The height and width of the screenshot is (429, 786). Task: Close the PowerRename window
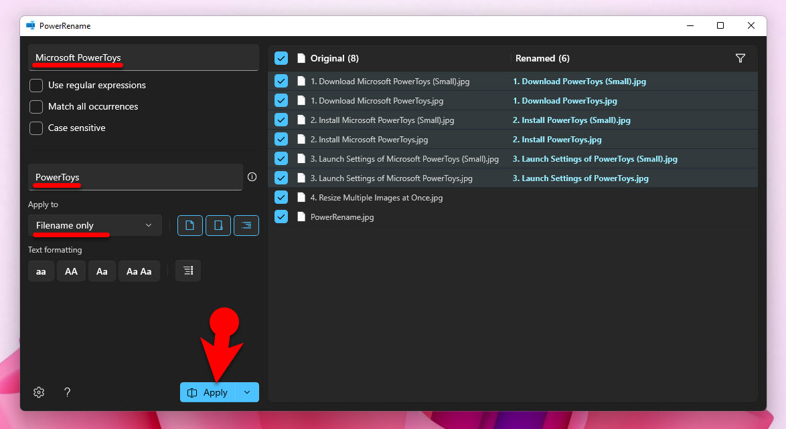(751, 25)
